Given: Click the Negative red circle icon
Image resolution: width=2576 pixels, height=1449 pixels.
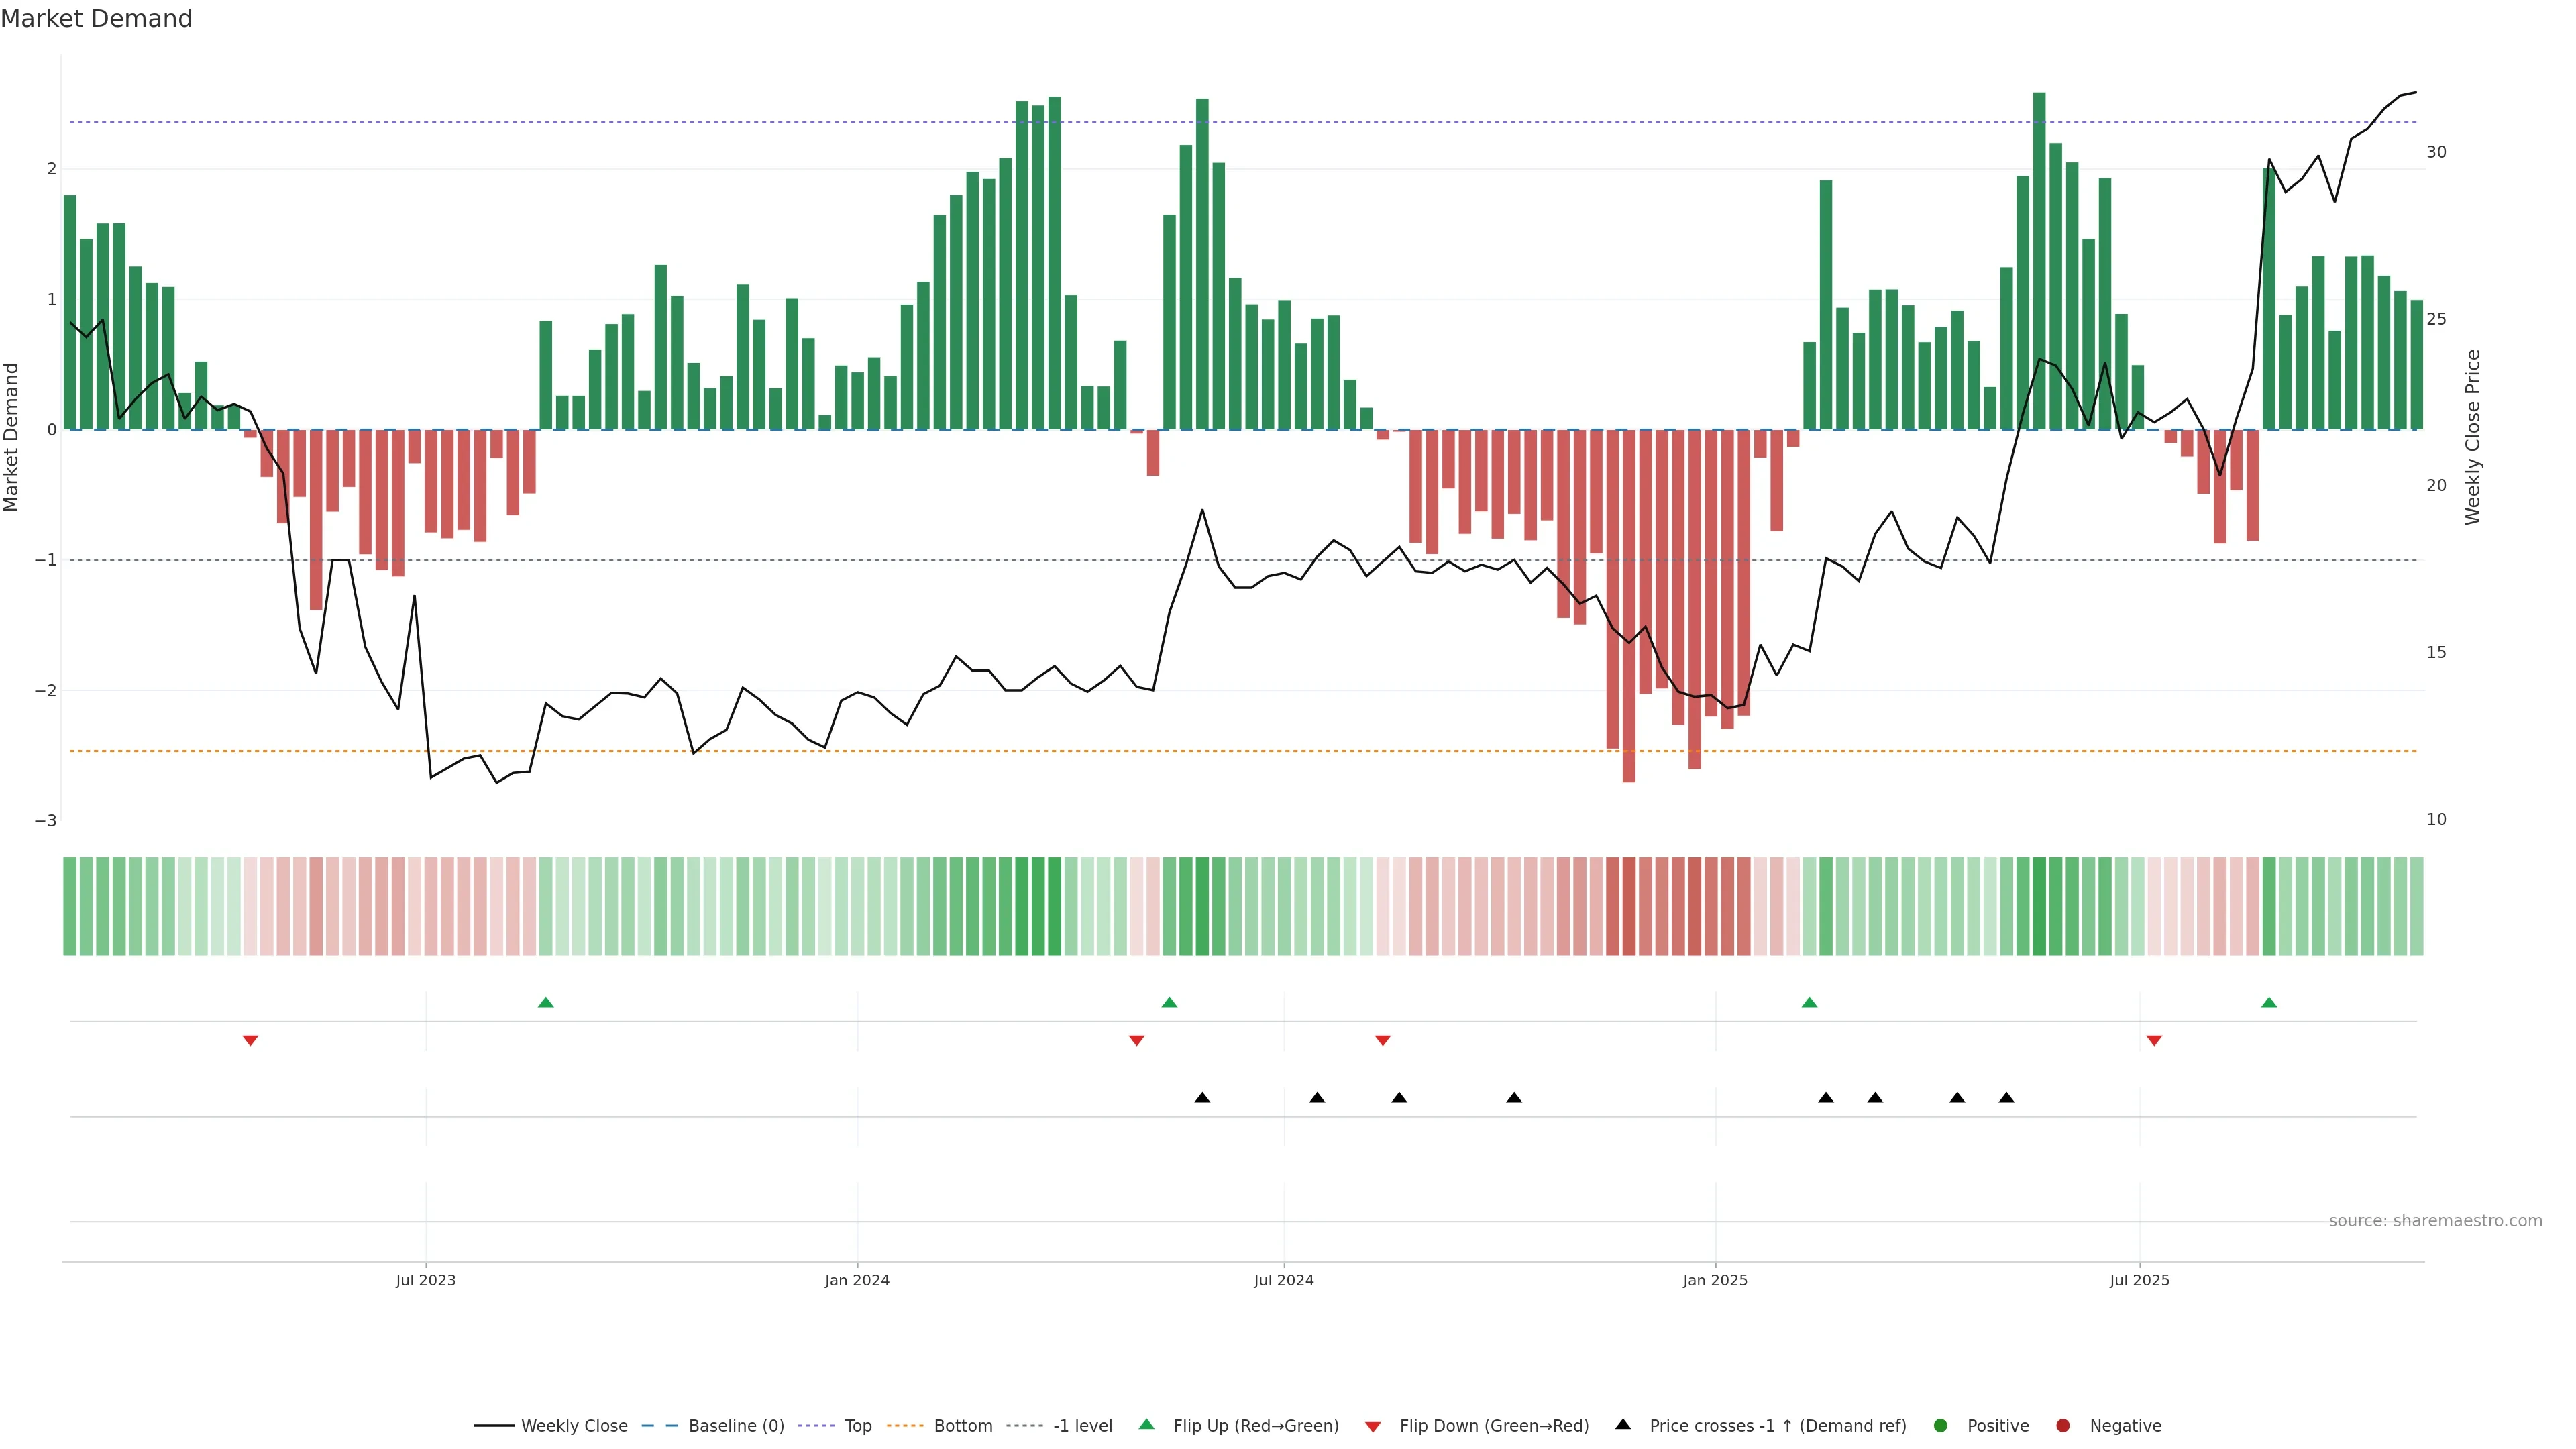Looking at the screenshot, I should pos(2063,1426).
